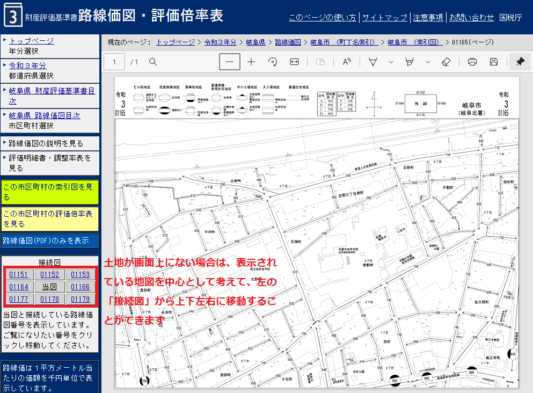Image resolution: width=533 pixels, height=393 pixels.
Task: Click breadcrumb 令和3年分 link
Action: pos(220,42)
